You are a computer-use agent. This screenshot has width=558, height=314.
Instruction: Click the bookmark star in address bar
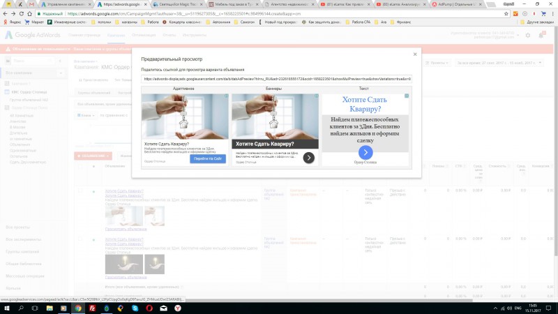(506, 13)
